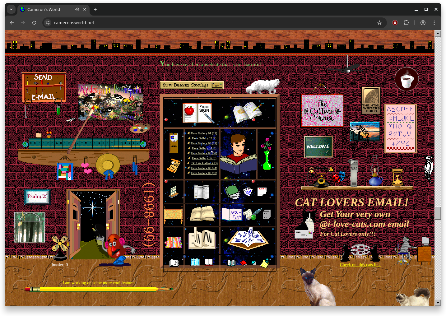Click the Please SIGN guestbook icon

coord(198,113)
